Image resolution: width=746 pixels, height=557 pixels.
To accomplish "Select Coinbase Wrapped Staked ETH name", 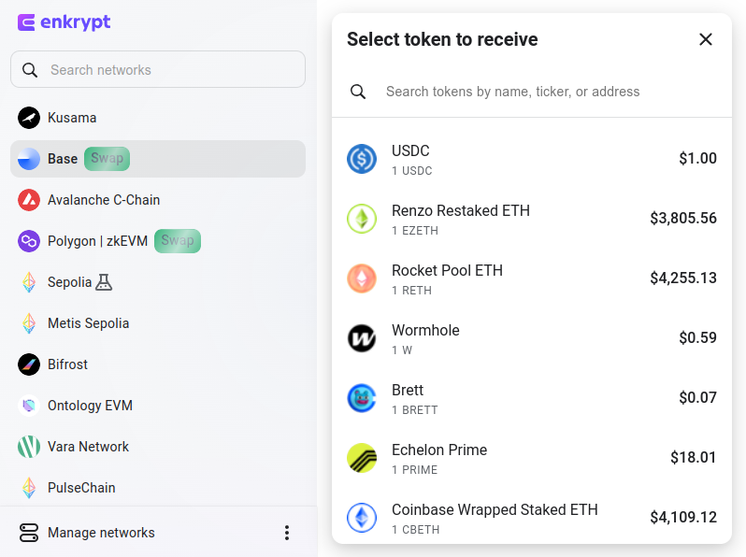I will pyautogui.click(x=495, y=509).
